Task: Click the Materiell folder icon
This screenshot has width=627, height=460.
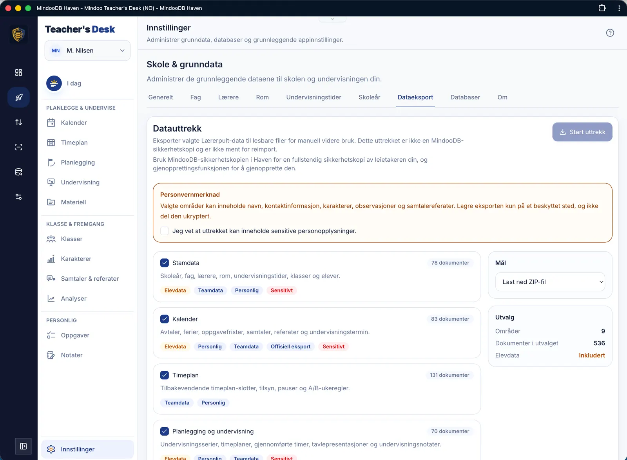Action: point(51,202)
